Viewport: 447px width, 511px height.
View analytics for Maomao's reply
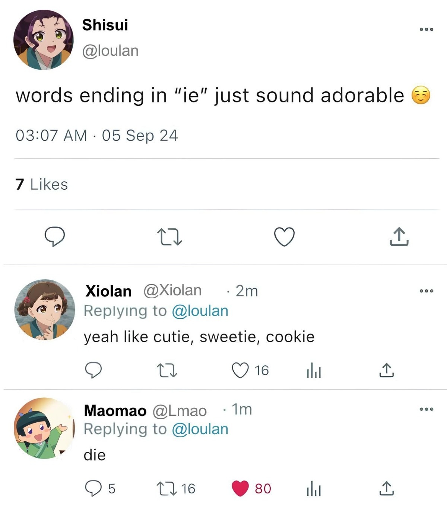pyautogui.click(x=314, y=489)
